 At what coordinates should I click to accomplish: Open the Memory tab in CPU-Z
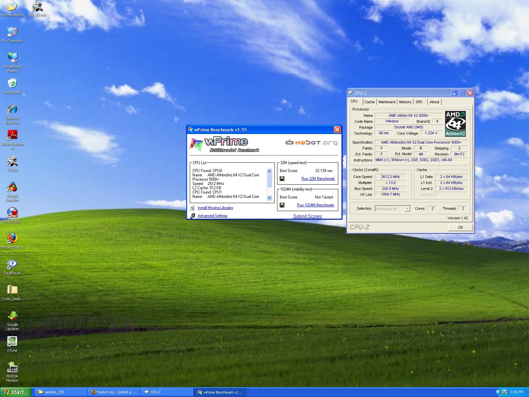pos(405,102)
